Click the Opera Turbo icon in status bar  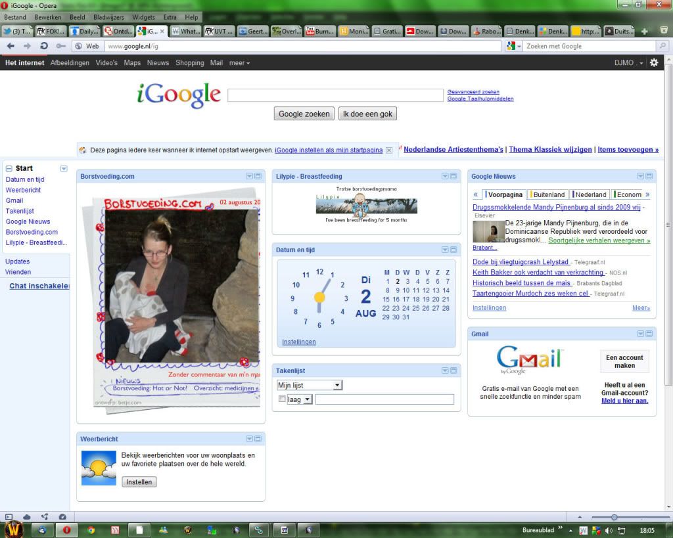tap(62, 516)
